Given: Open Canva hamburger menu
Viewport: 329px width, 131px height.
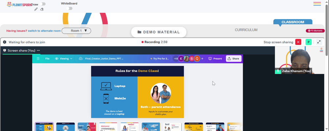Looking at the screenshot, I should point(38,59).
